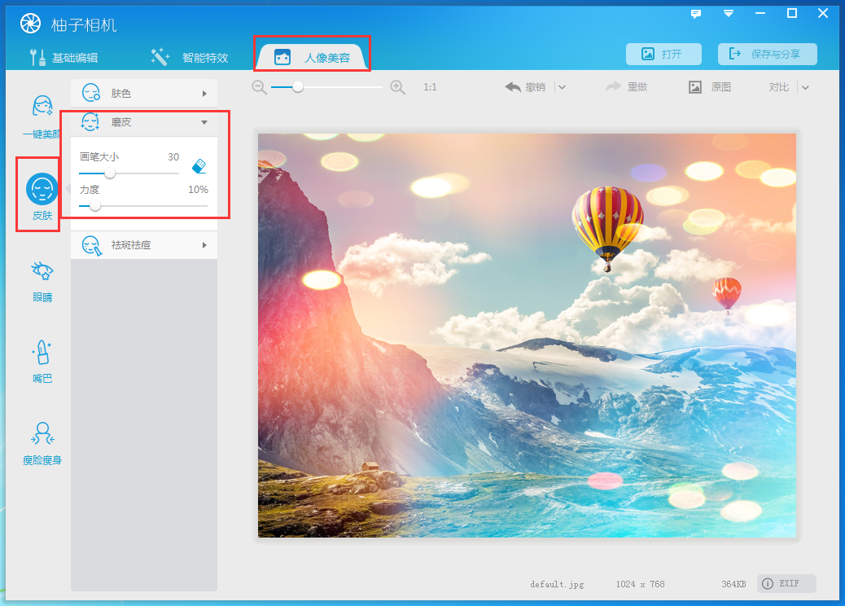Click the 保存与分享 button
This screenshot has width=845, height=606.
[x=768, y=54]
